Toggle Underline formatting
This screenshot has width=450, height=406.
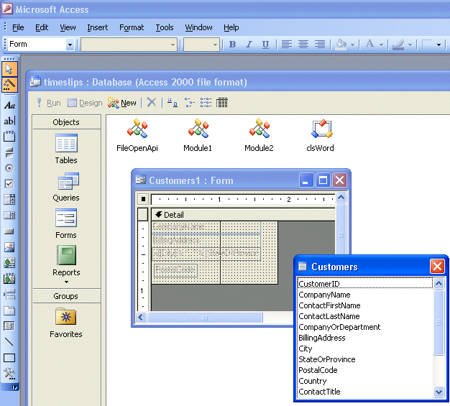pos(265,44)
